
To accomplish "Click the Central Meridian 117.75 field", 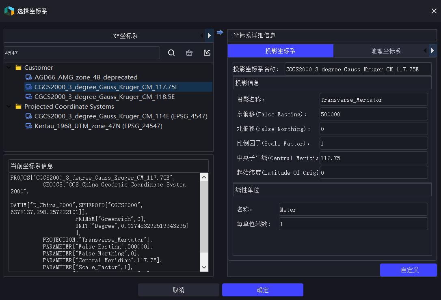I will (x=374, y=158).
